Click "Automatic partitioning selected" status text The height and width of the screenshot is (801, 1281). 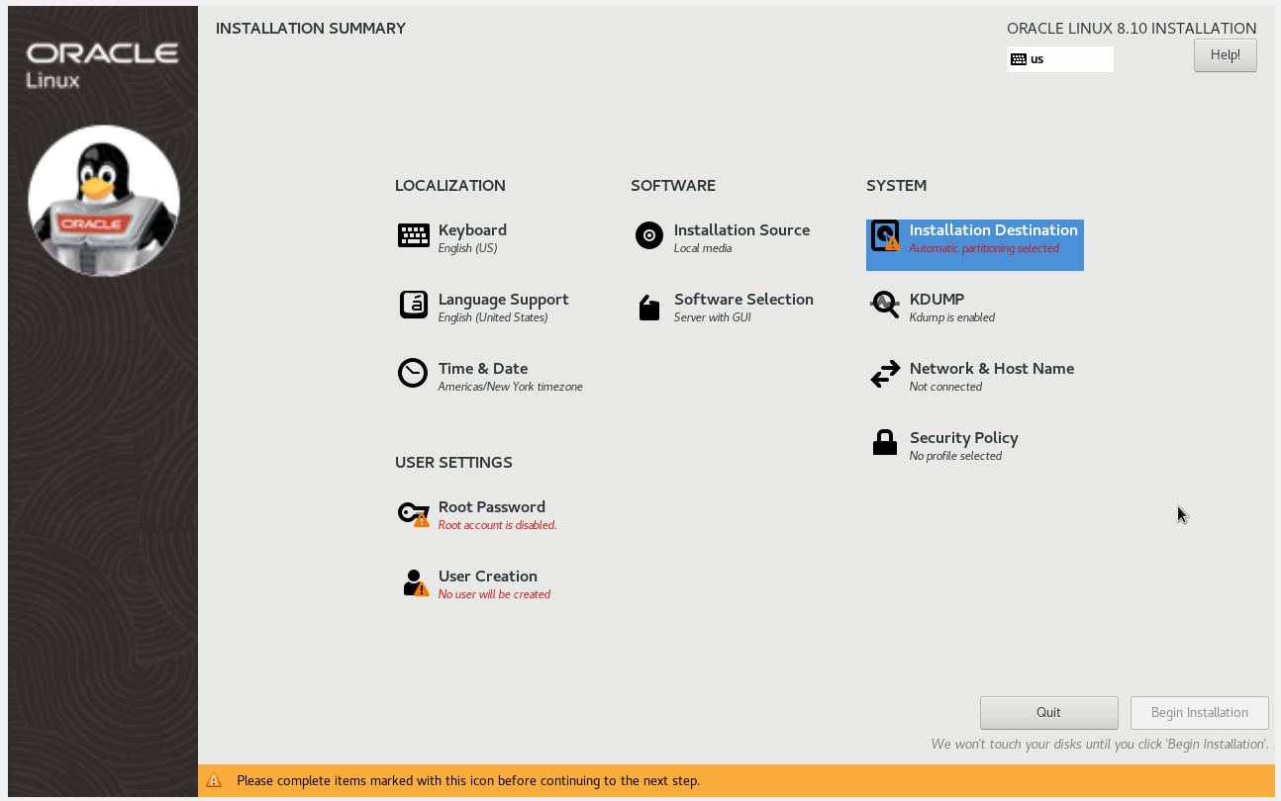click(984, 249)
